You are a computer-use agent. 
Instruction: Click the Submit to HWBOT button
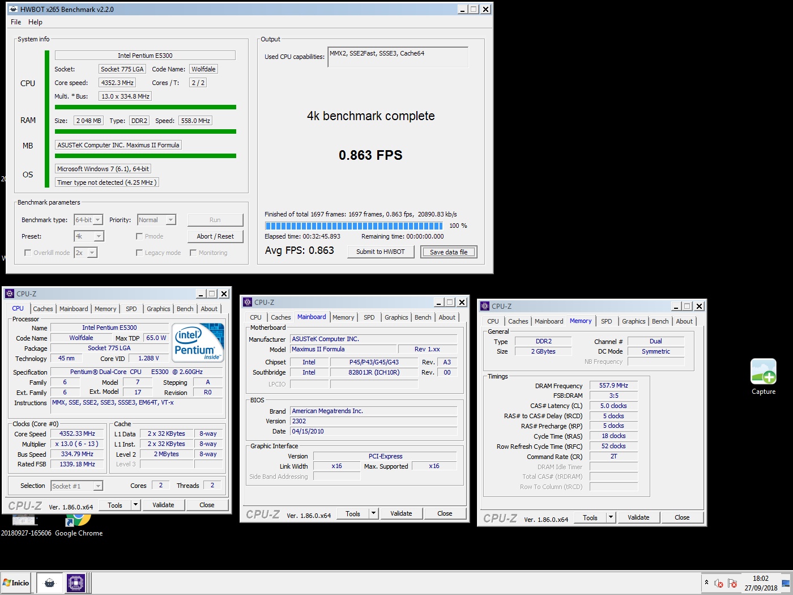click(381, 252)
